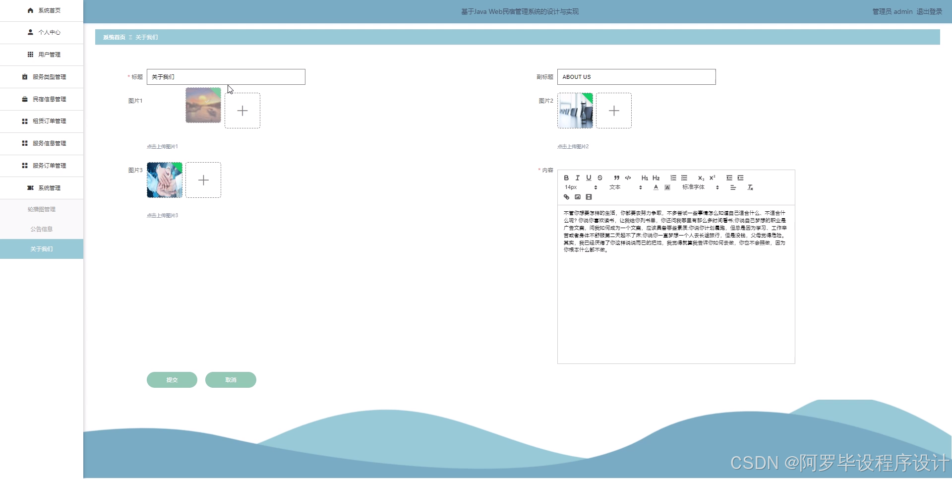Click the ABOUT US subtitle input field

click(636, 77)
